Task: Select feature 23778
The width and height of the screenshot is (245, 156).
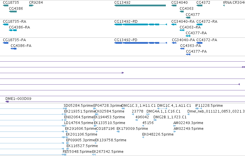Action: 133,114
